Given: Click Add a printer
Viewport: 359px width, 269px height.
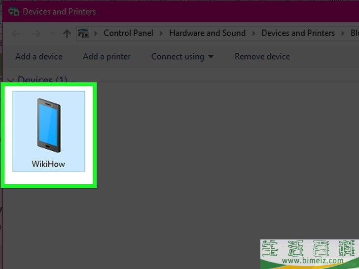Looking at the screenshot, I should pos(107,57).
